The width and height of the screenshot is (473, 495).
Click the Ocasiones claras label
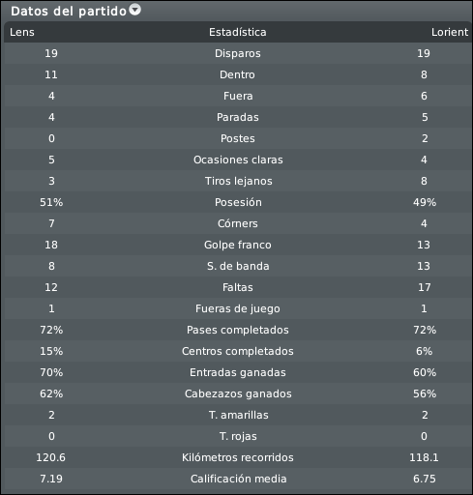pyautogui.click(x=238, y=160)
